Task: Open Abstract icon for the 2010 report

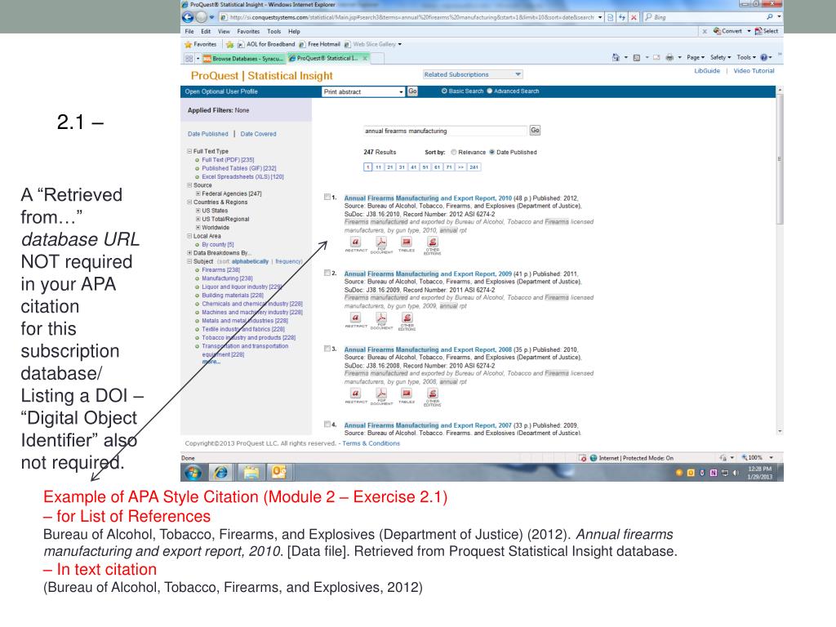Action: (x=356, y=242)
